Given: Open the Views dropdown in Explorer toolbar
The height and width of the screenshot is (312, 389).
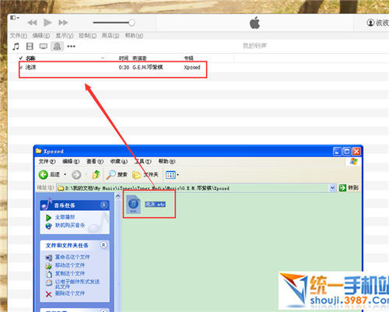Looking at the screenshot, I should [173, 175].
